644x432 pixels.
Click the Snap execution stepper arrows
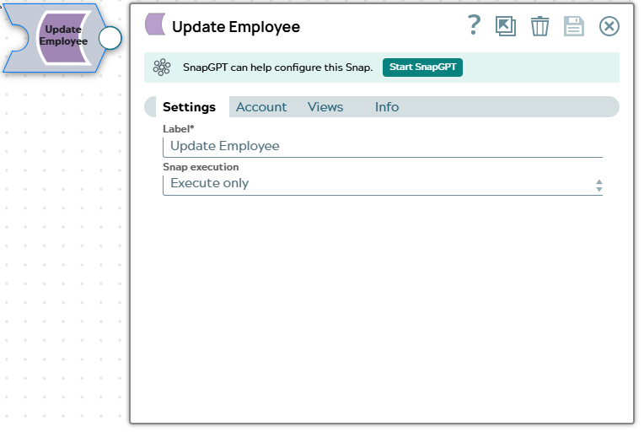point(599,186)
